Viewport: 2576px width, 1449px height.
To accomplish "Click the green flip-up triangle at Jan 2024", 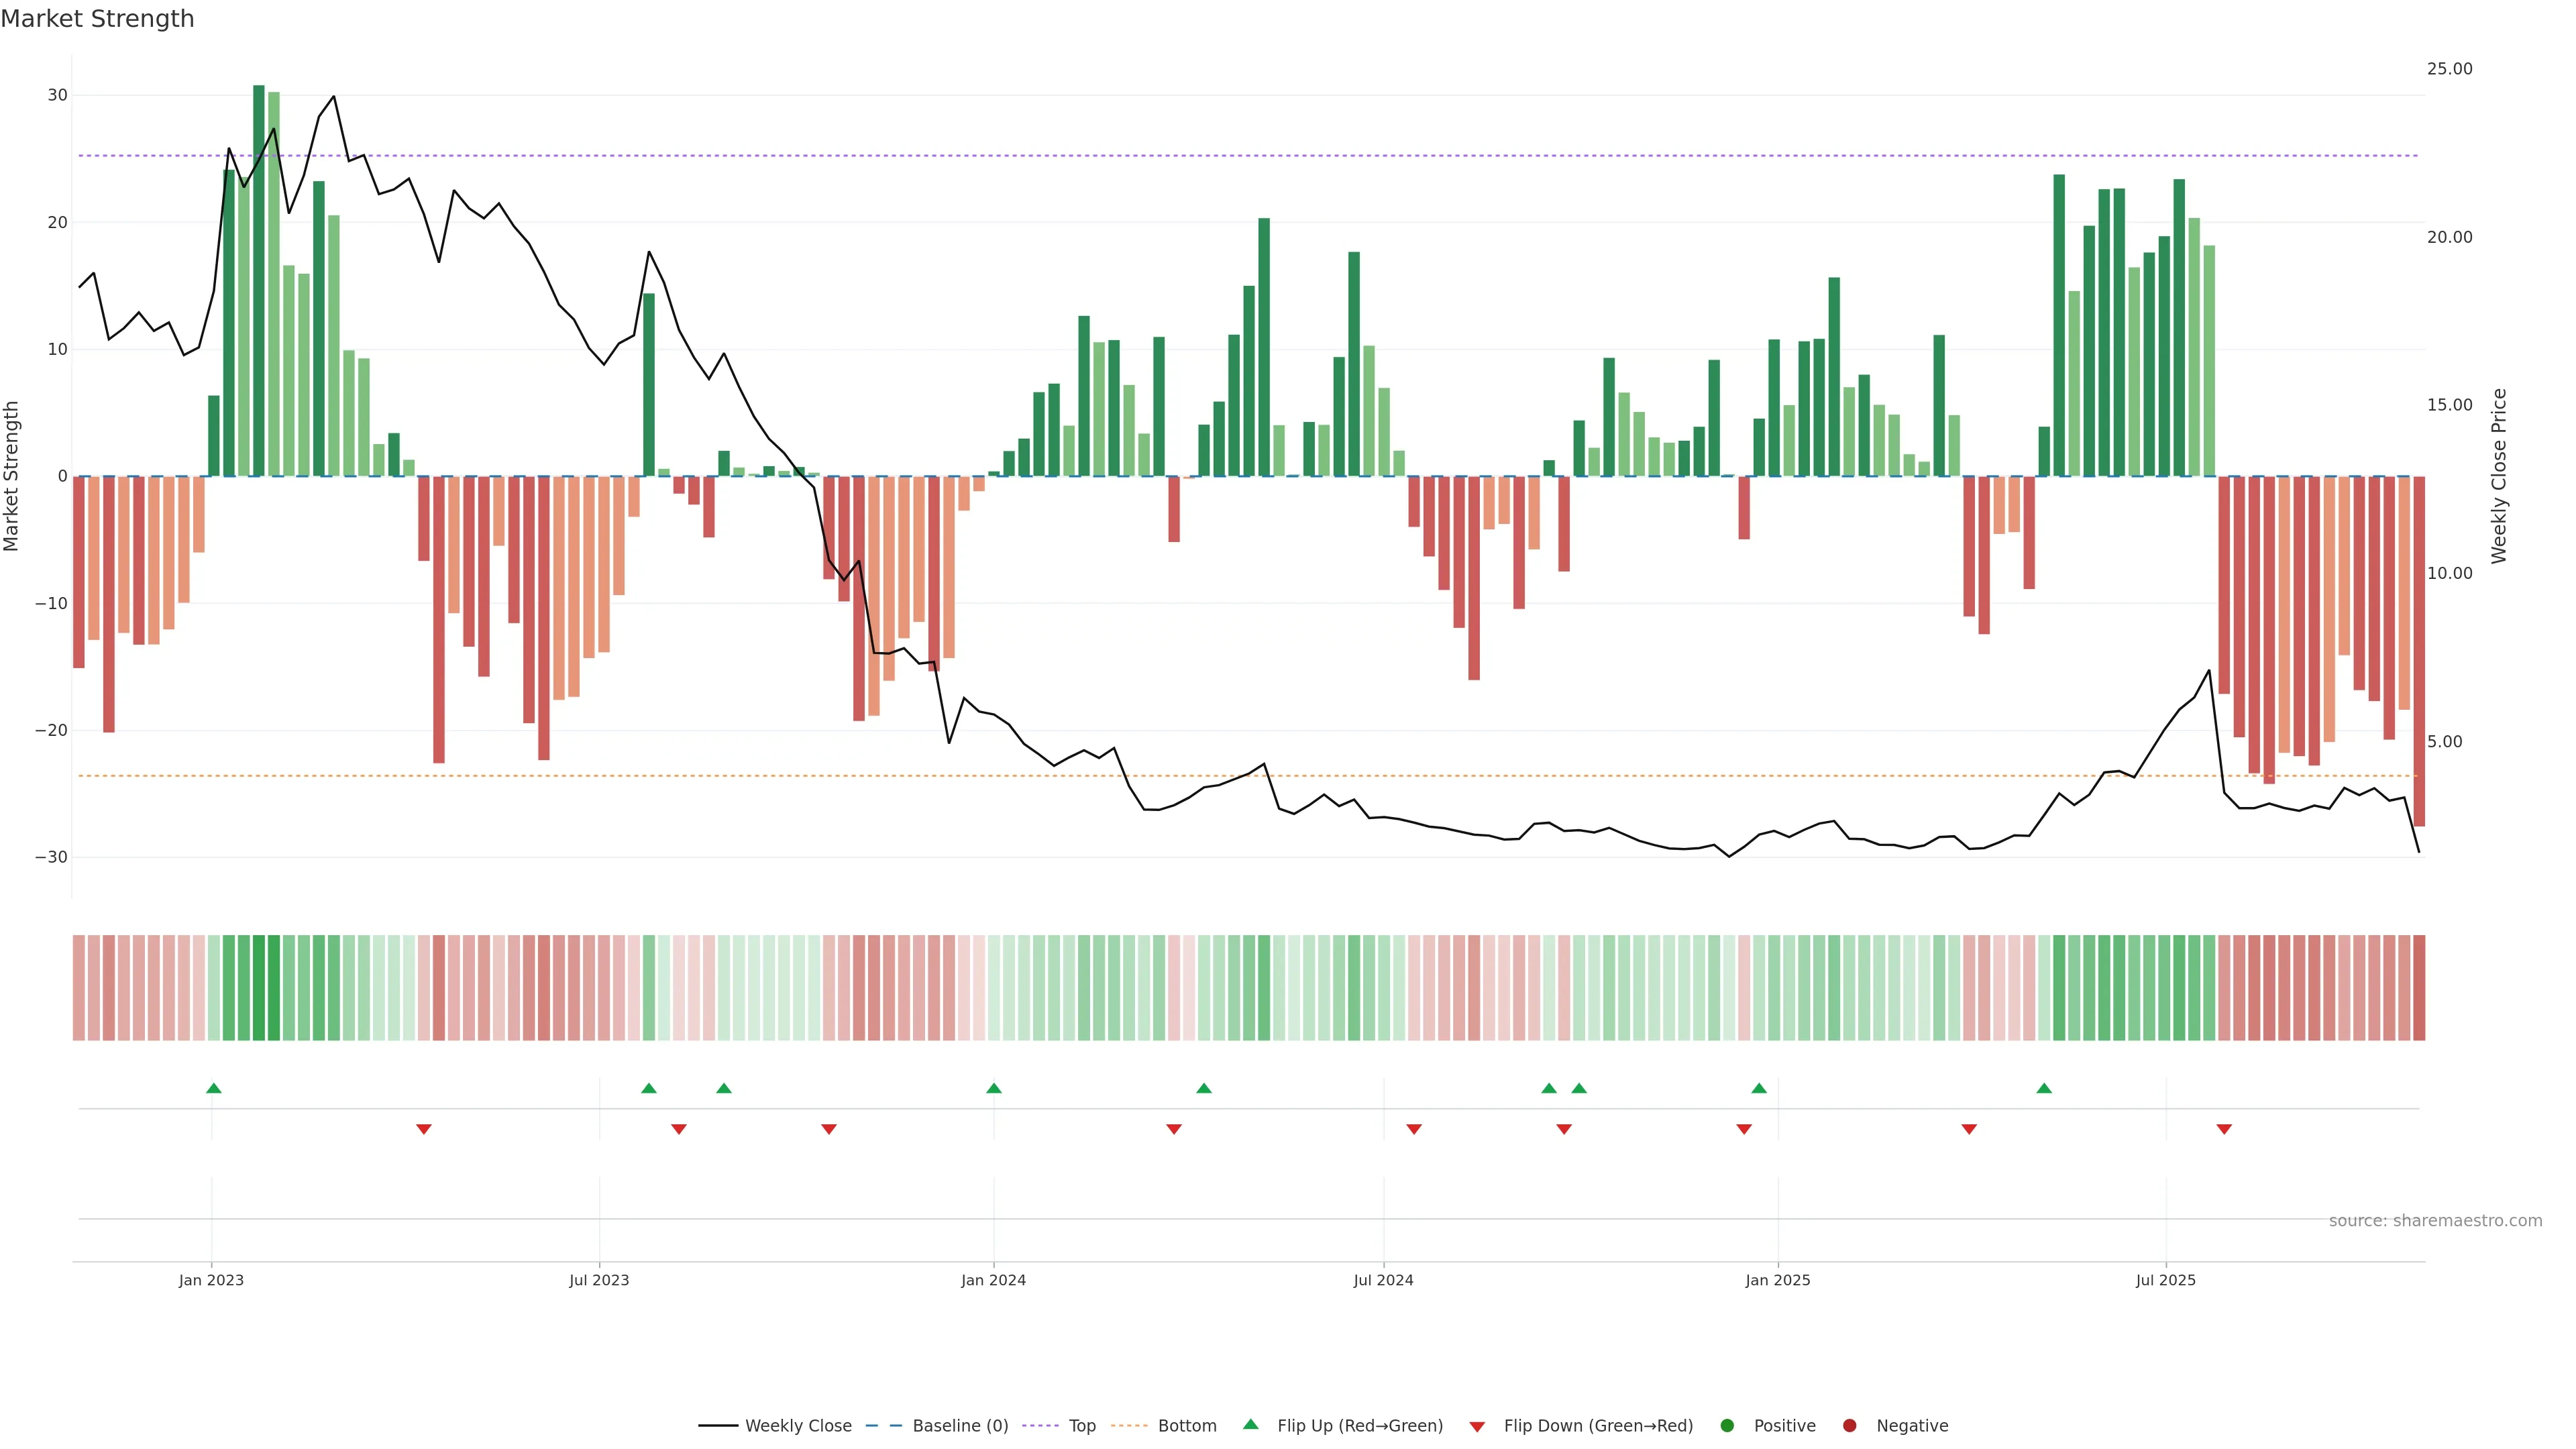I will 993,1088.
